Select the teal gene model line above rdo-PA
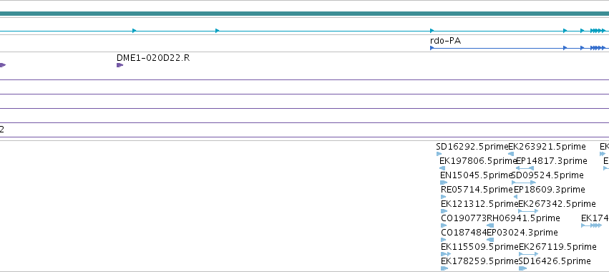Screen dimensions: 609x272 pos(305,31)
